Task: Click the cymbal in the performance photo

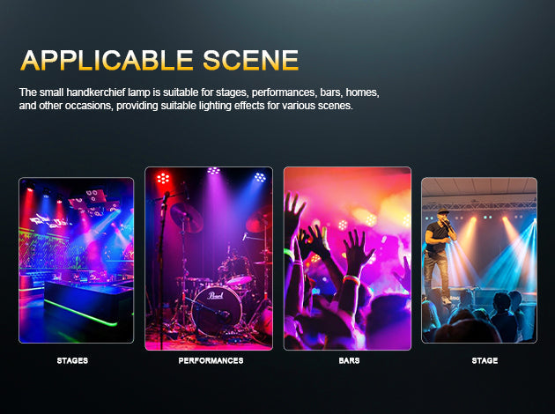Action: pyautogui.click(x=187, y=218)
